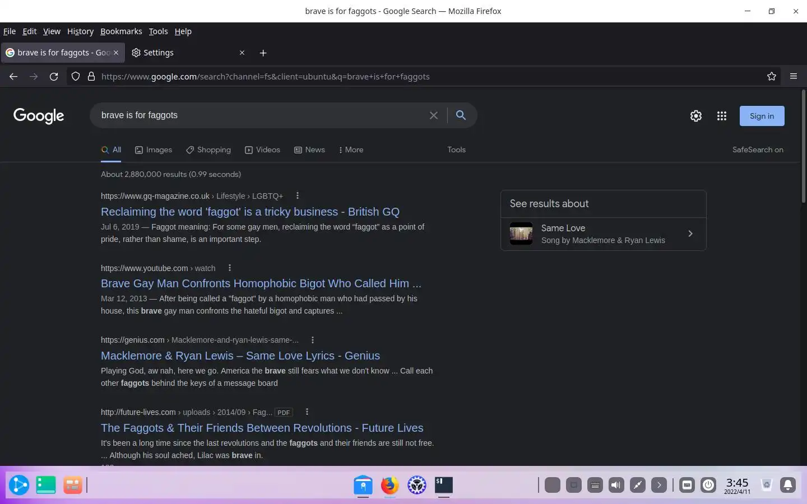Click the About 2,880,000 results text
Image resolution: width=807 pixels, height=504 pixels.
coord(171,174)
